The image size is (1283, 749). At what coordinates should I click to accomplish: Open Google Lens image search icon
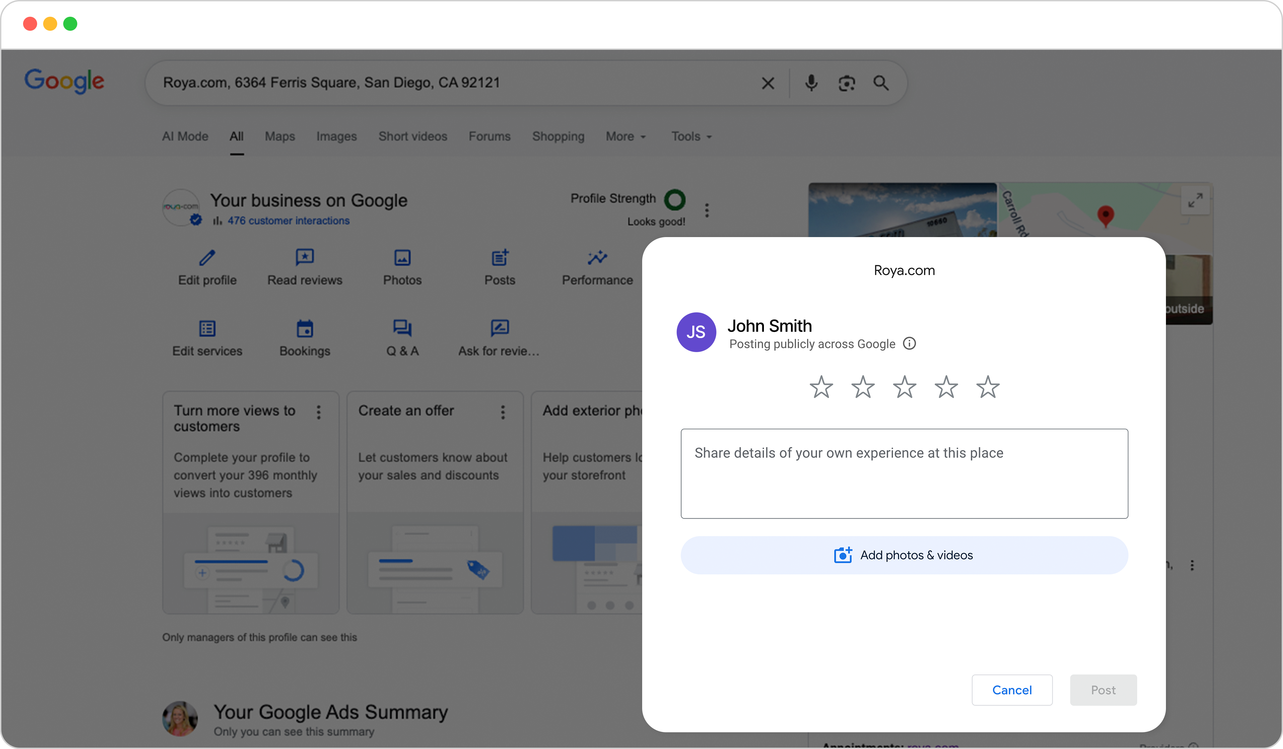coord(847,83)
